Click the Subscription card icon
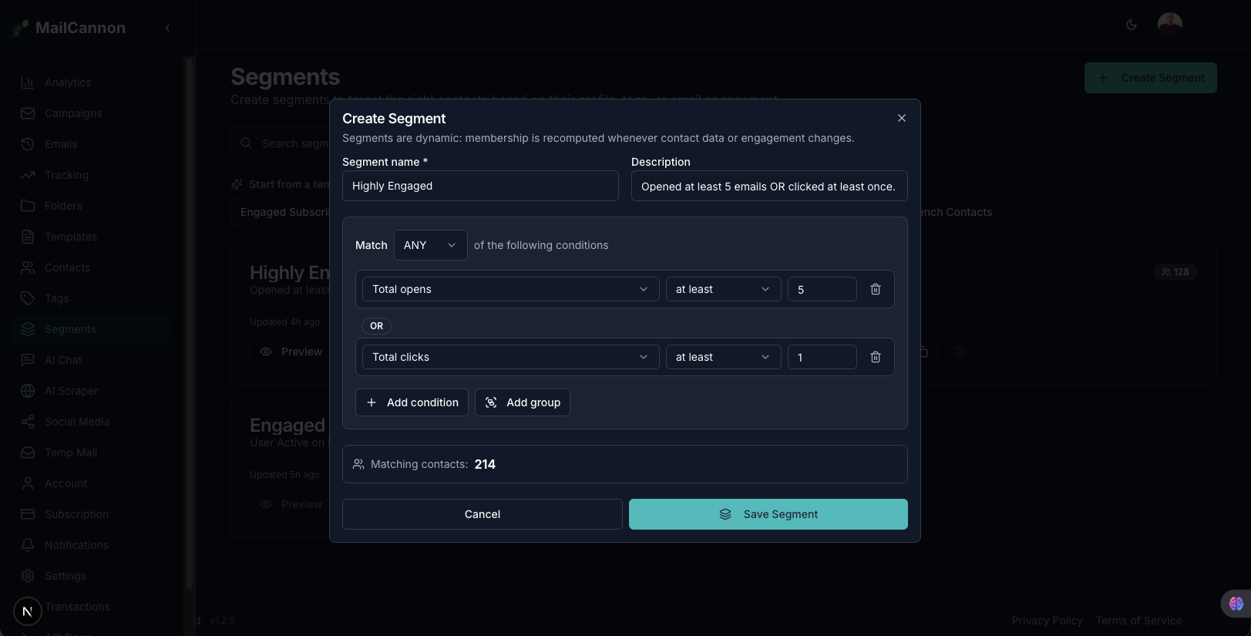Screen dimensions: 1251x636 pyautogui.click(x=28, y=514)
